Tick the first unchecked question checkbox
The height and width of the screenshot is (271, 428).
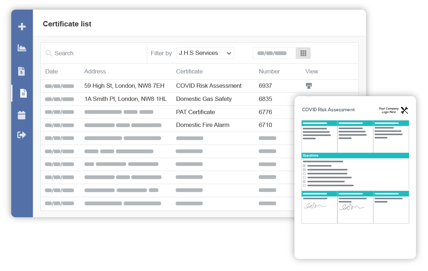[304, 174]
